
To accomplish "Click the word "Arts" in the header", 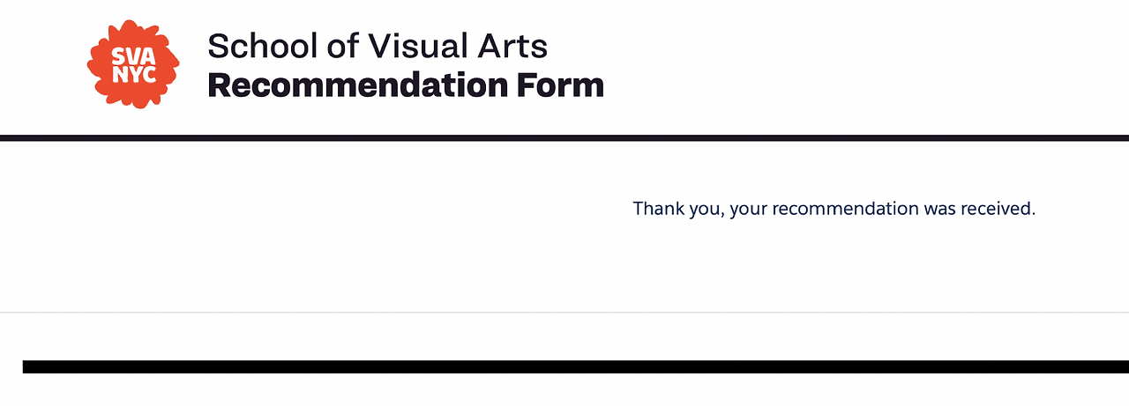I will point(515,46).
